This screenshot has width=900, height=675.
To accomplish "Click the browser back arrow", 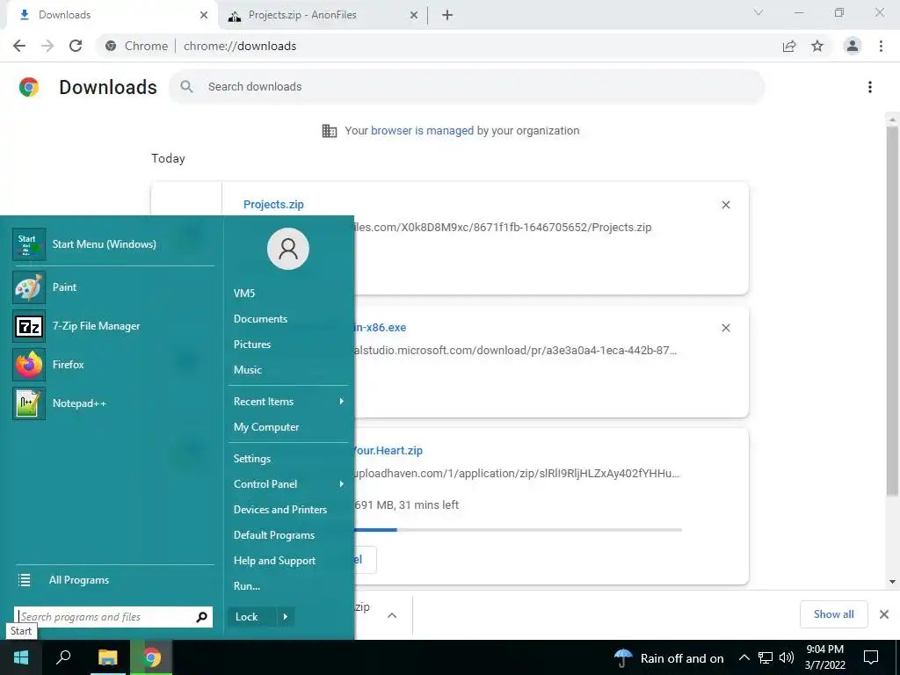I will tap(19, 46).
